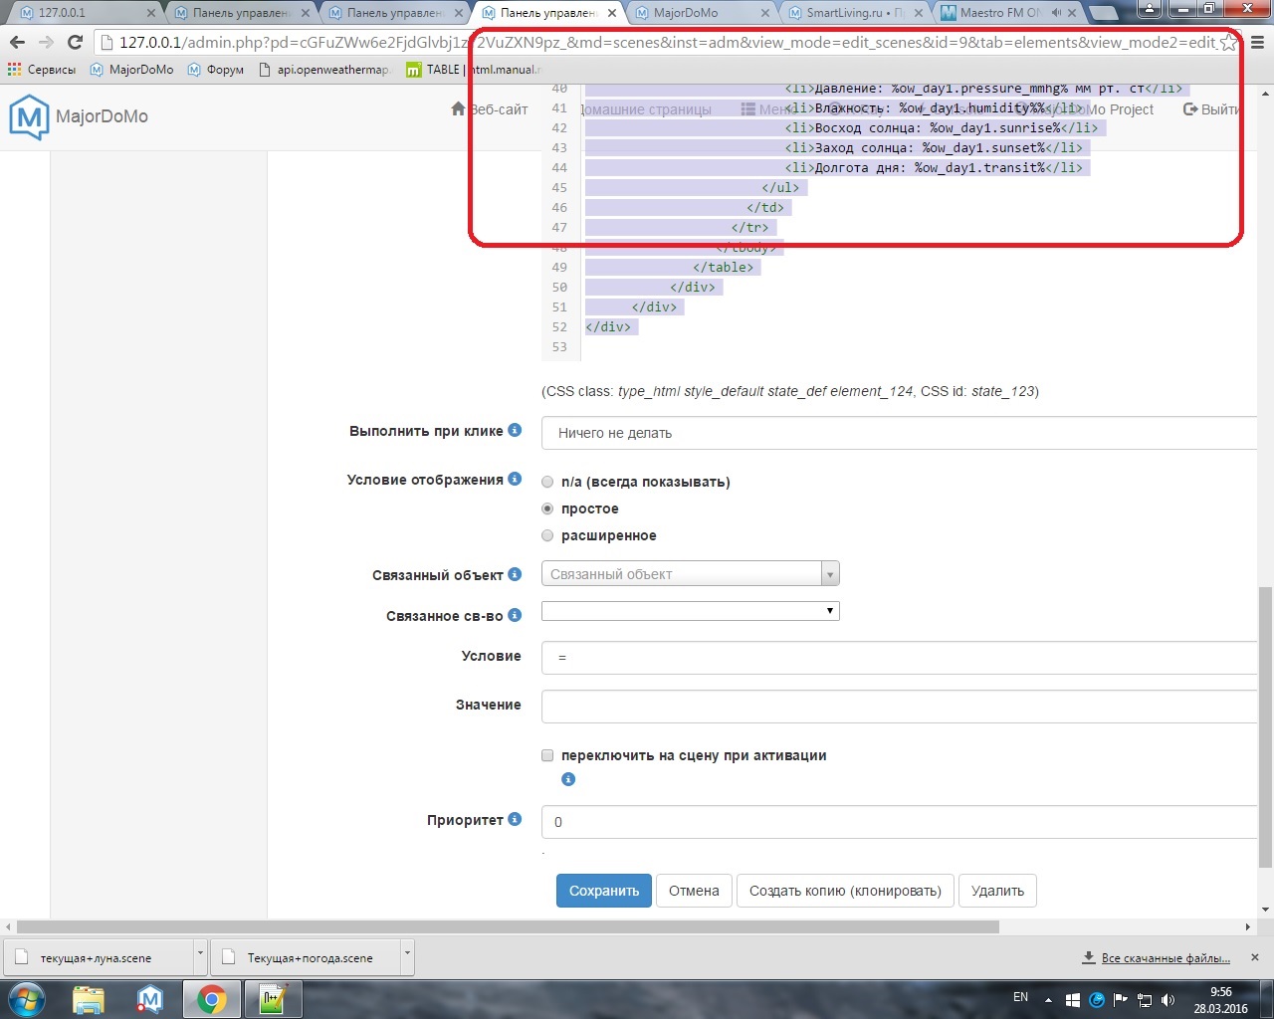Click info icon next to Связанное св-во
The image size is (1274, 1019).
pos(515,615)
